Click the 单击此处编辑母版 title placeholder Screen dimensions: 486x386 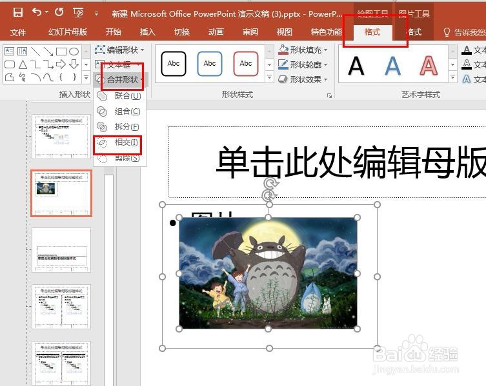pyautogui.click(x=327, y=162)
